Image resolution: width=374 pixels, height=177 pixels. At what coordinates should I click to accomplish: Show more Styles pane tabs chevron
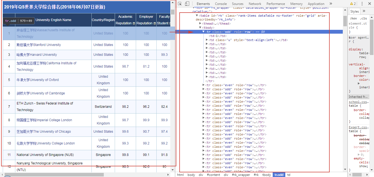[364, 11]
